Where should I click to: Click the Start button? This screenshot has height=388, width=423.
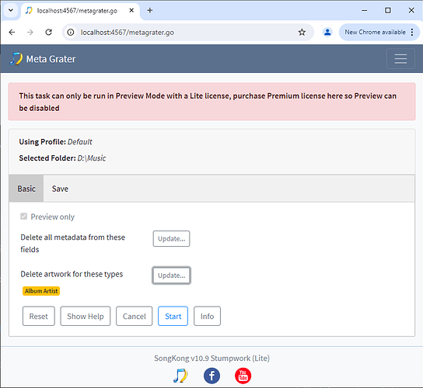point(173,316)
